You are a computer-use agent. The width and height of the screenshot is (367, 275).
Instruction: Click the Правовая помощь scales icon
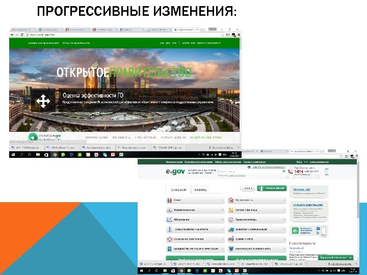pyautogui.click(x=231, y=219)
